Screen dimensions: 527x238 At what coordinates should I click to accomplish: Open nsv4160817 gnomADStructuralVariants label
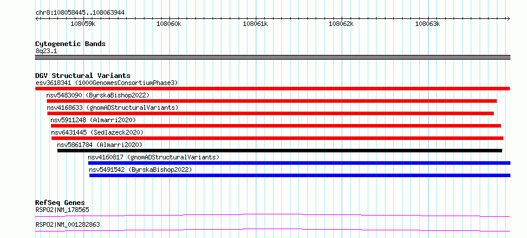click(153, 157)
